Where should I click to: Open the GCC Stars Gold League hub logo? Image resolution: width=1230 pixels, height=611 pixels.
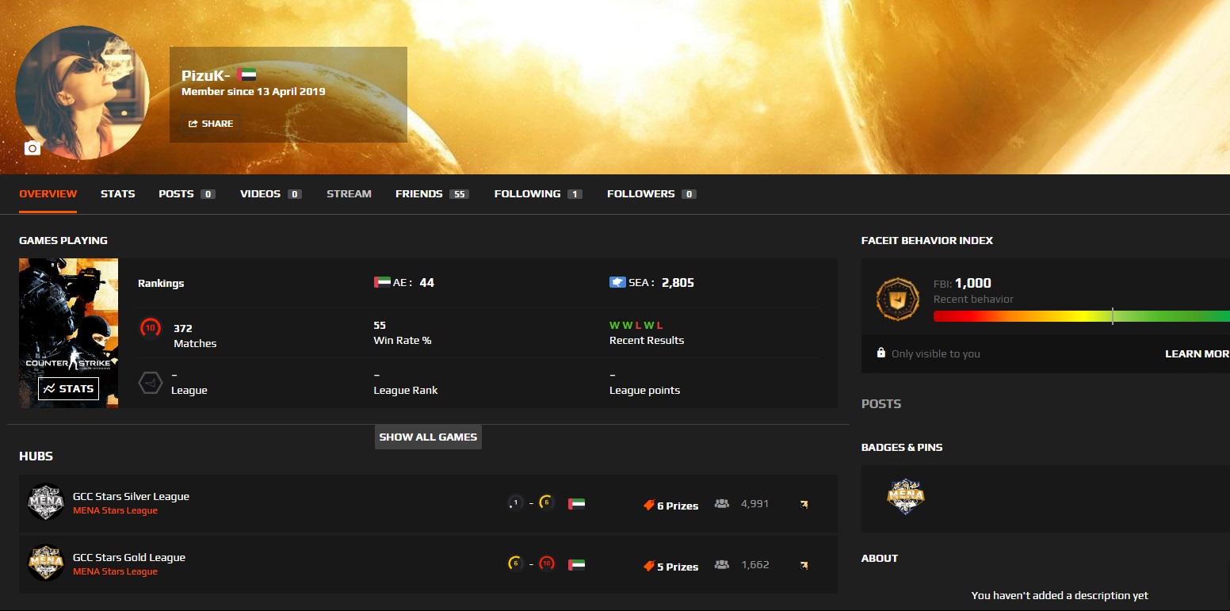tap(45, 563)
